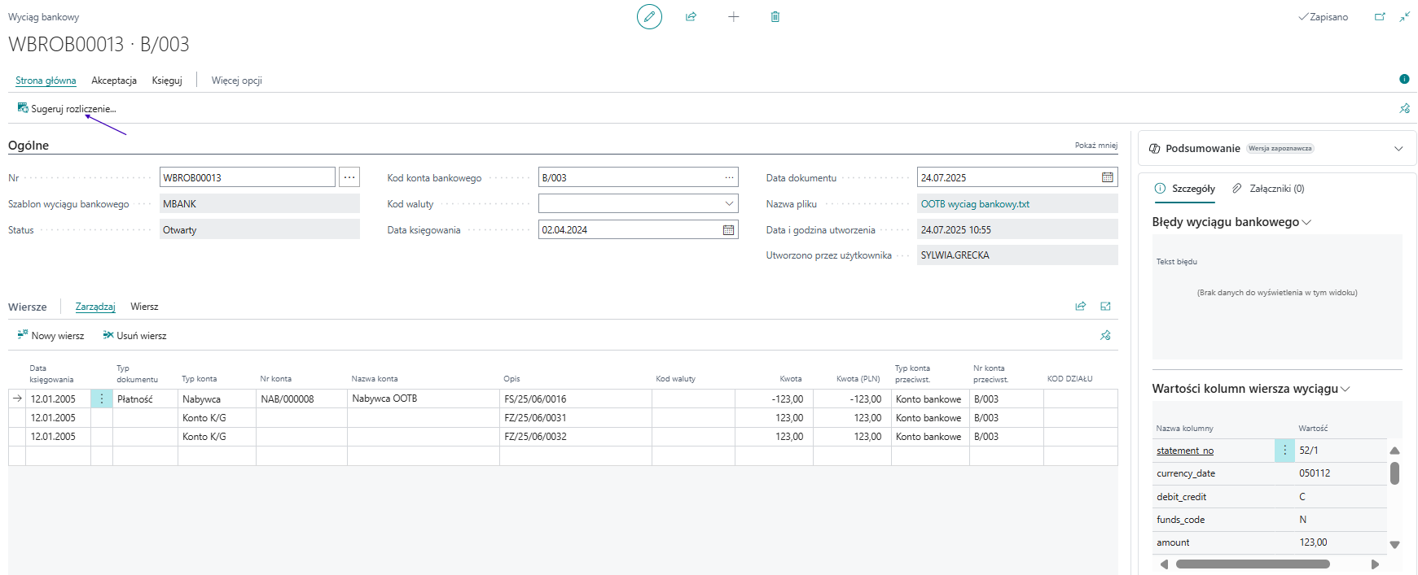Open the Księguj menu
The image size is (1418, 575).
tap(167, 81)
